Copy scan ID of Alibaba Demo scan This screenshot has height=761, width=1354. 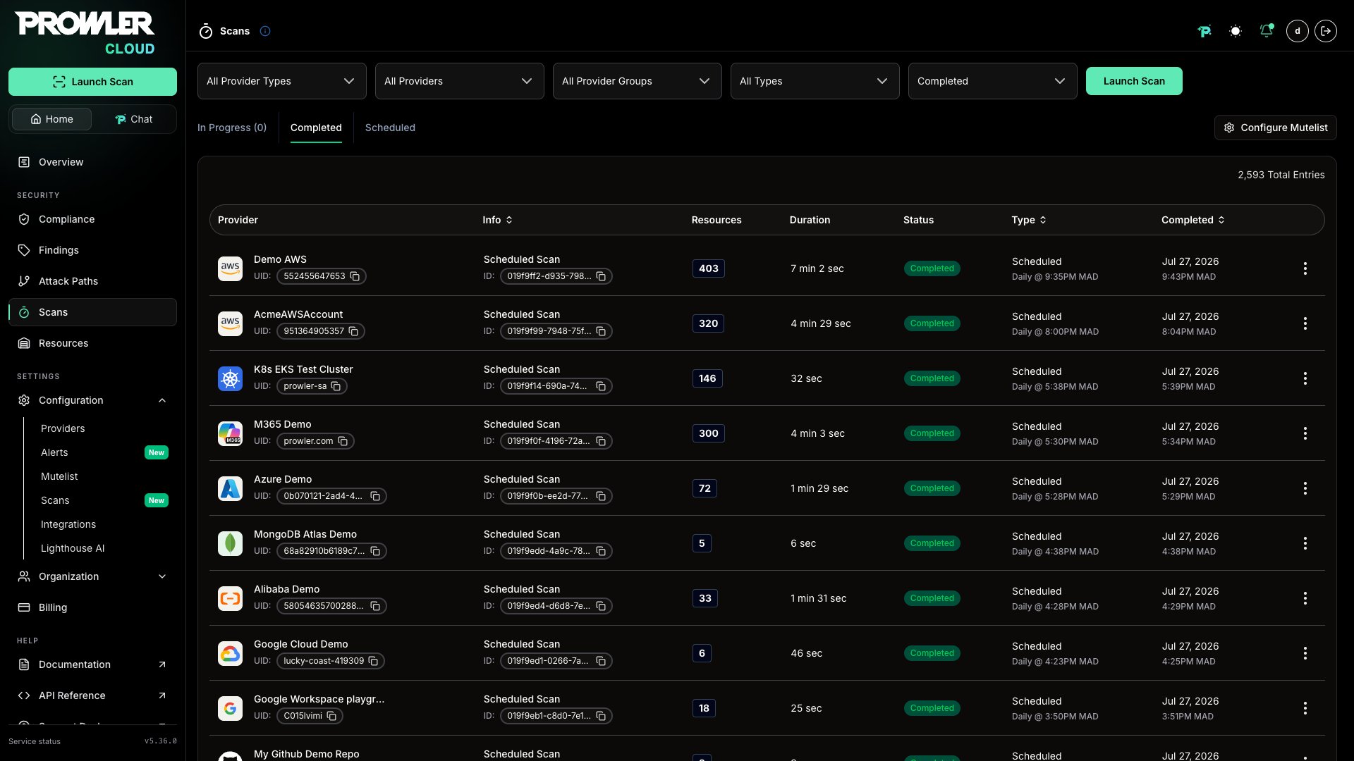602,606
